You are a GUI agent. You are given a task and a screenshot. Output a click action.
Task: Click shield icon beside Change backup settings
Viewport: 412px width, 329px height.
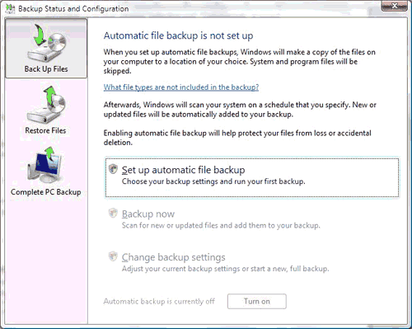(113, 256)
